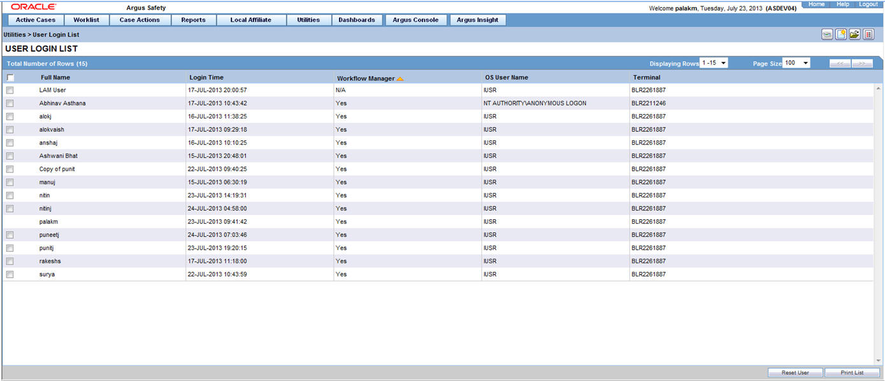Open the Page Size dropdown
Viewport: 885px width, 381px height.
[x=804, y=63]
